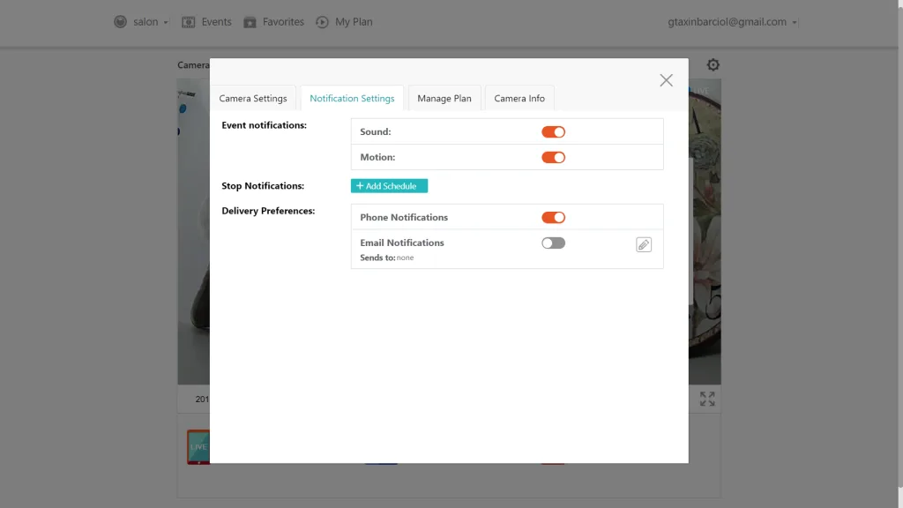This screenshot has width=903, height=508.
Task: Open the Events page icon
Action: tap(188, 22)
